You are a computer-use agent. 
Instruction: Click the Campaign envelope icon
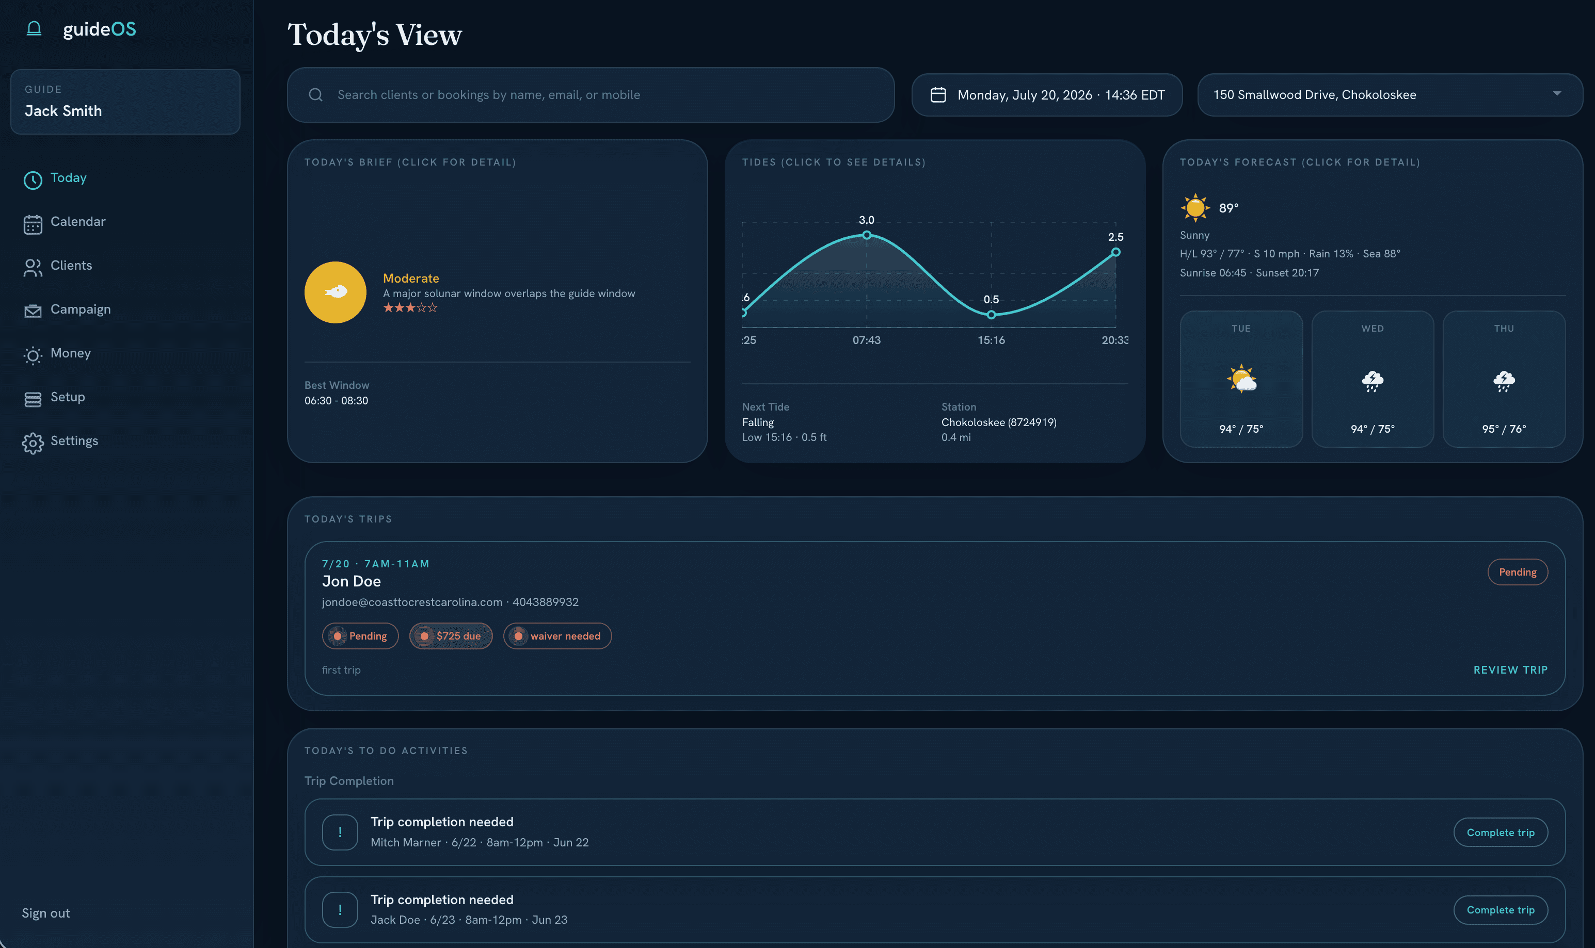pos(33,310)
